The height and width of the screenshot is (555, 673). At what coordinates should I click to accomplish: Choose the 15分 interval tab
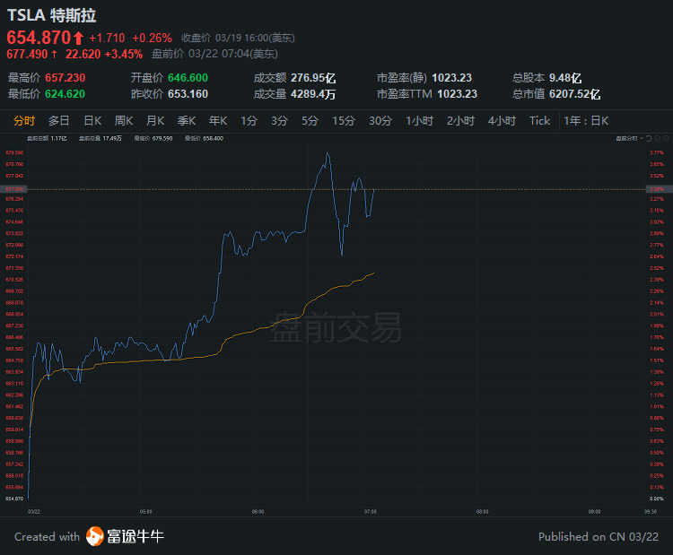344,121
